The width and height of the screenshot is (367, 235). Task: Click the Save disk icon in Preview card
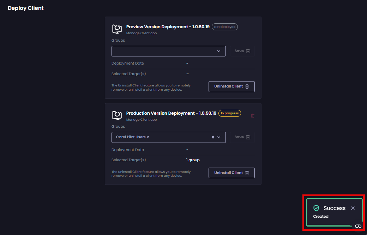click(x=248, y=51)
